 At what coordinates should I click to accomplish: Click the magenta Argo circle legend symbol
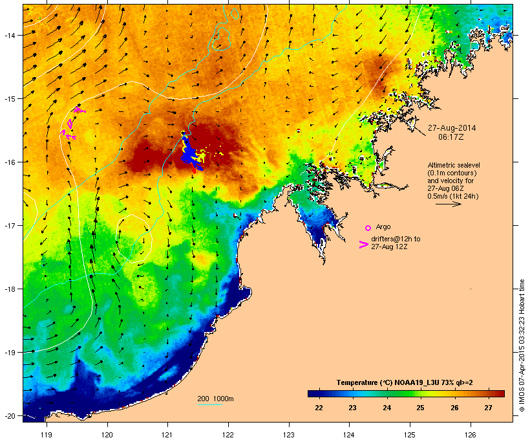pos(368,228)
